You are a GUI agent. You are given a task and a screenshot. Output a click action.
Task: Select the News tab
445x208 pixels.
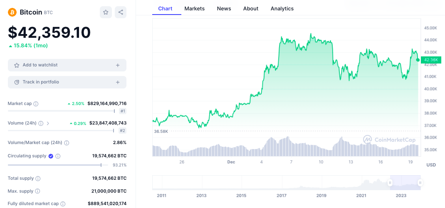(x=224, y=8)
